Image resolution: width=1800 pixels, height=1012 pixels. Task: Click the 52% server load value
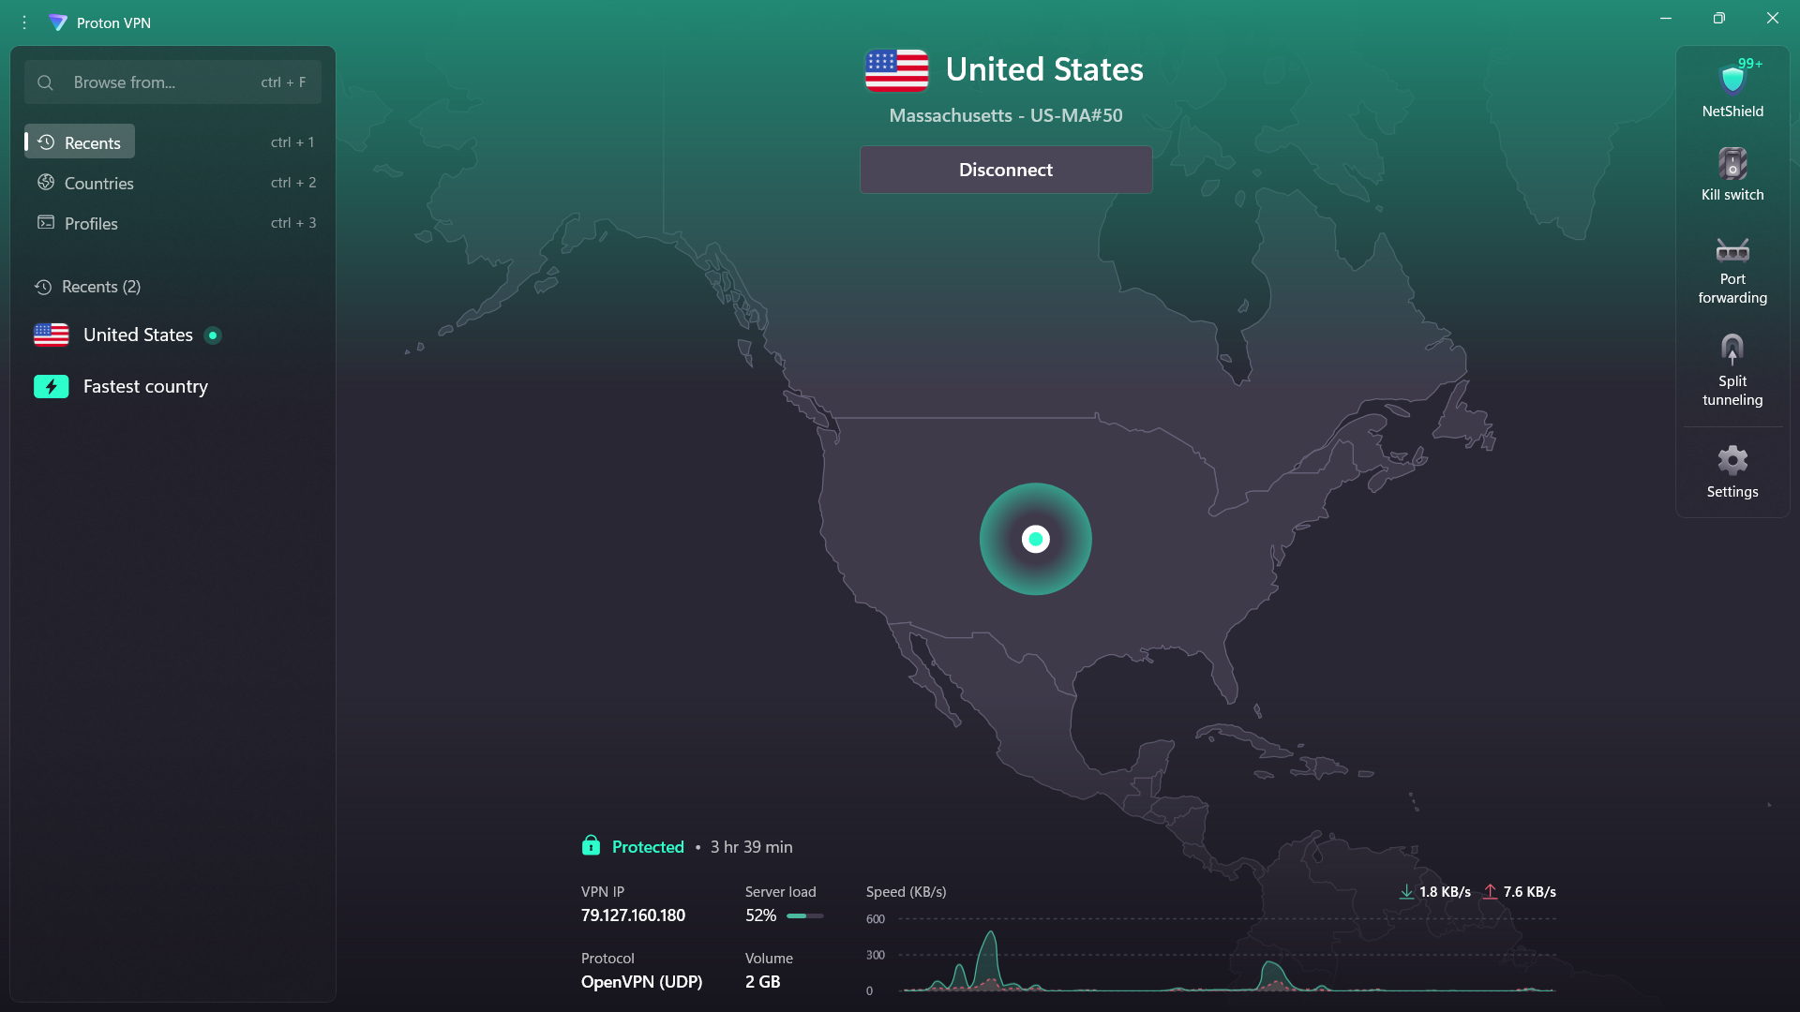(x=760, y=915)
